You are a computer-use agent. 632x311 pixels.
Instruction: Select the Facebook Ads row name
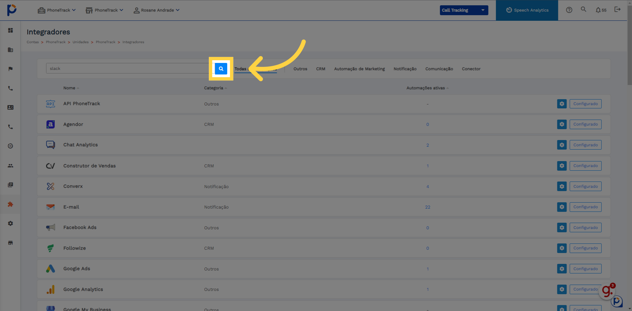click(x=80, y=227)
